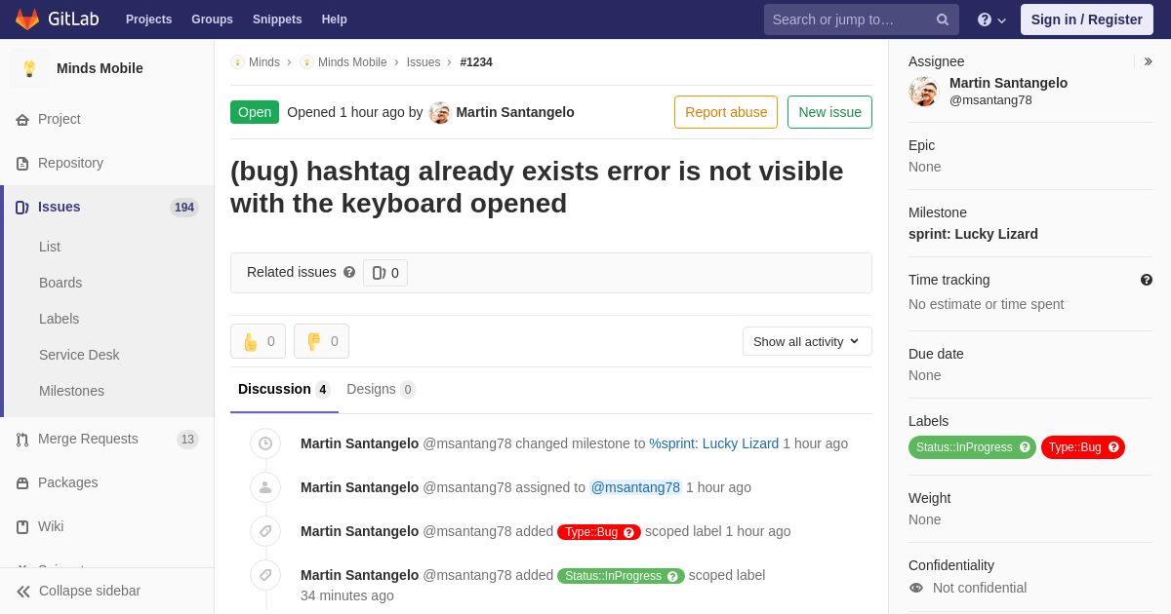Open the Projects menu in navbar
Image resolution: width=1171 pixels, height=614 pixels.
point(148,19)
